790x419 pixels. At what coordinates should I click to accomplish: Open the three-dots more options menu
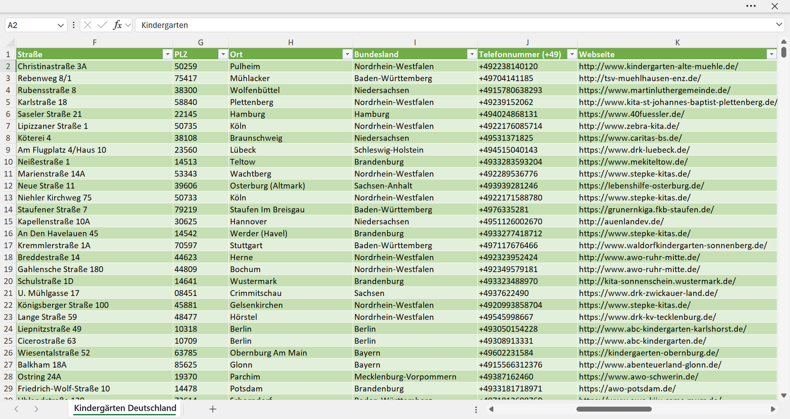point(751,6)
